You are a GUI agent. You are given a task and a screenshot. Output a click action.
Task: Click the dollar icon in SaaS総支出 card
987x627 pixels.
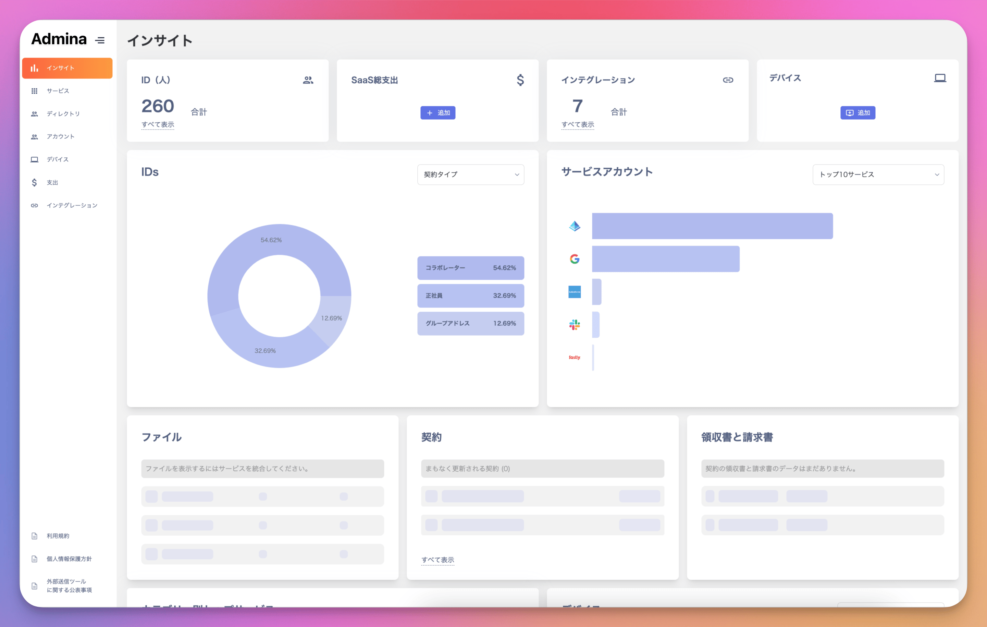(520, 80)
